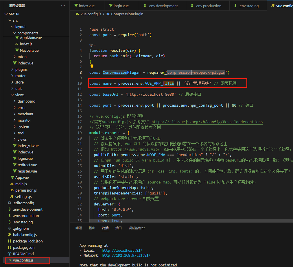Screen dimensions: 293x267
Task: Click the AI code lens icon above resolve
Action: tap(91, 45)
